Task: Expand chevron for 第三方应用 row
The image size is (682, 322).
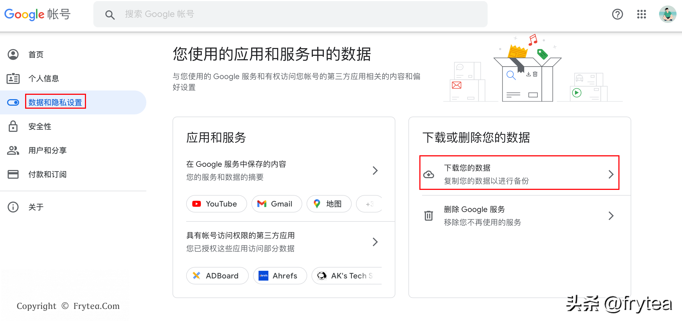Action: pos(375,242)
